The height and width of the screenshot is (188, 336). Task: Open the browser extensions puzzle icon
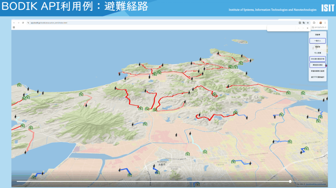(314, 23)
